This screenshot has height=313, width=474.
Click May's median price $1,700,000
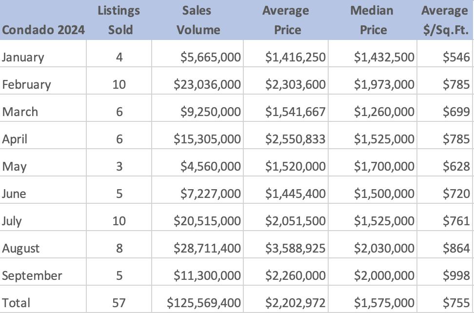click(384, 166)
